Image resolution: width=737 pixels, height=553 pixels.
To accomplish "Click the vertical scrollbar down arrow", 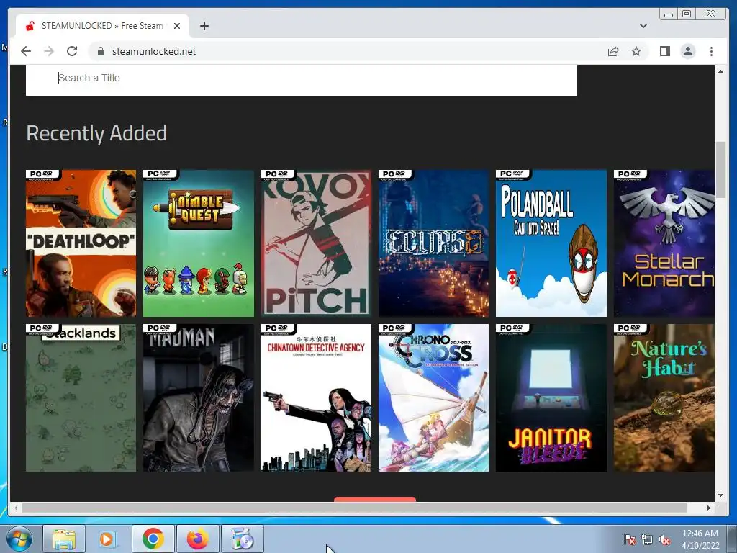I will point(720,495).
